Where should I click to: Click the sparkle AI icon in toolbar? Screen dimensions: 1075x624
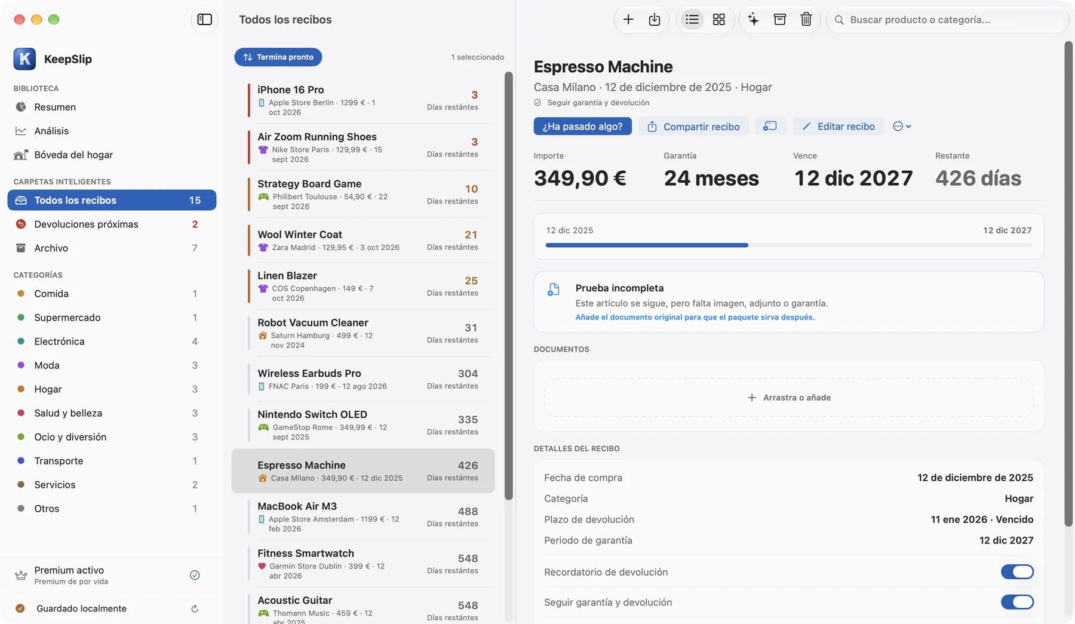click(x=754, y=20)
